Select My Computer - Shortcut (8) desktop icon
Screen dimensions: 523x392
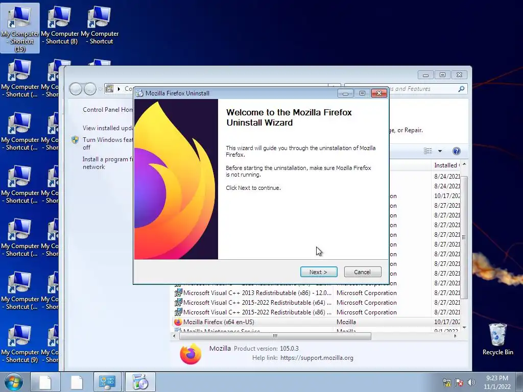(59, 26)
